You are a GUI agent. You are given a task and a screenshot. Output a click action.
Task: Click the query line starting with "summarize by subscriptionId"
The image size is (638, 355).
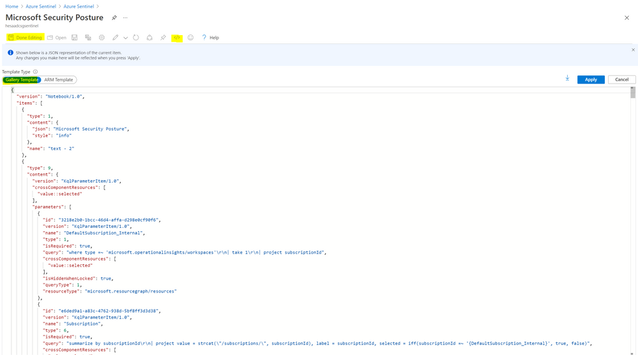pyautogui.click(x=317, y=344)
